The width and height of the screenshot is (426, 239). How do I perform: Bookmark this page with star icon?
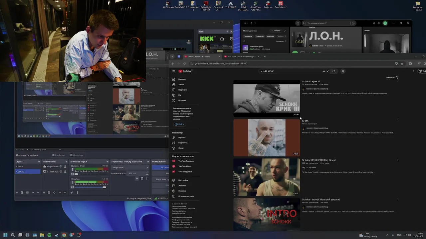(x=402, y=63)
